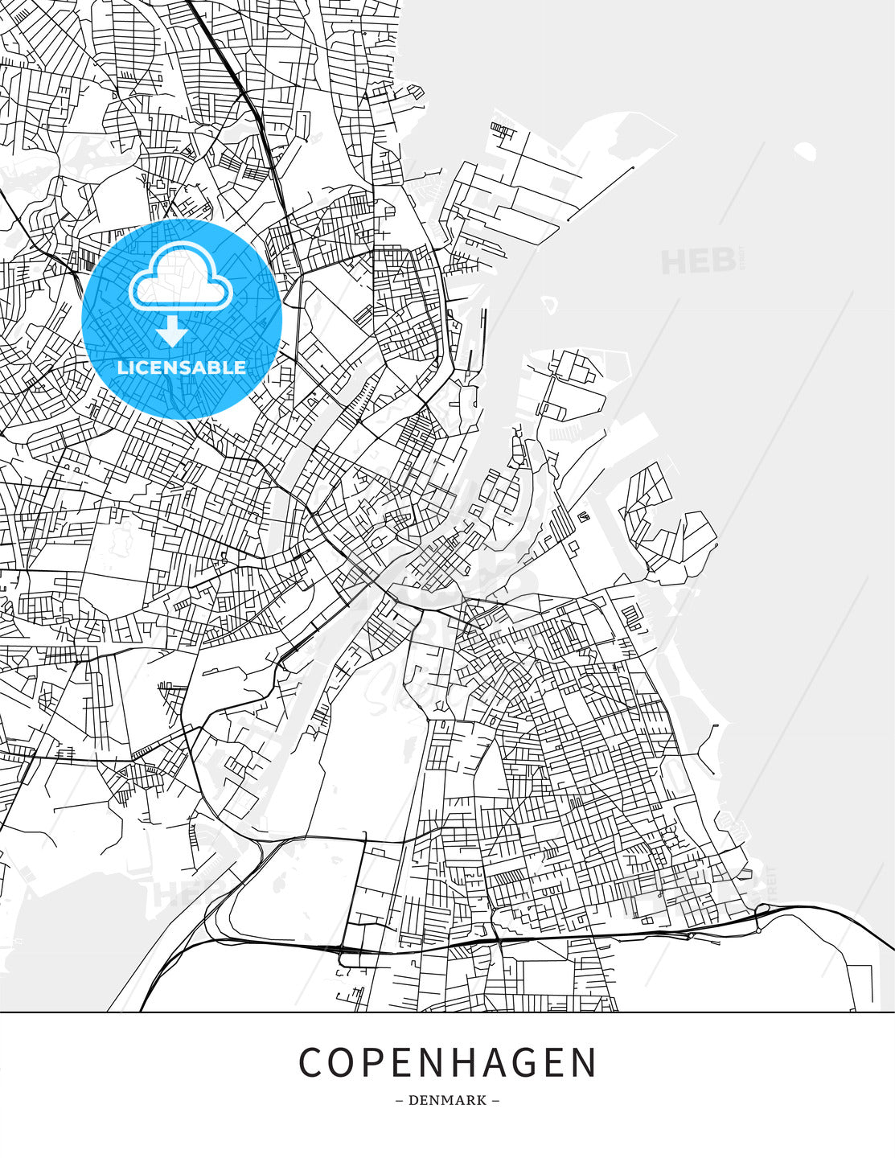
Task: Click the horizontal line above the title
Action: pyautogui.click(x=447, y=1012)
